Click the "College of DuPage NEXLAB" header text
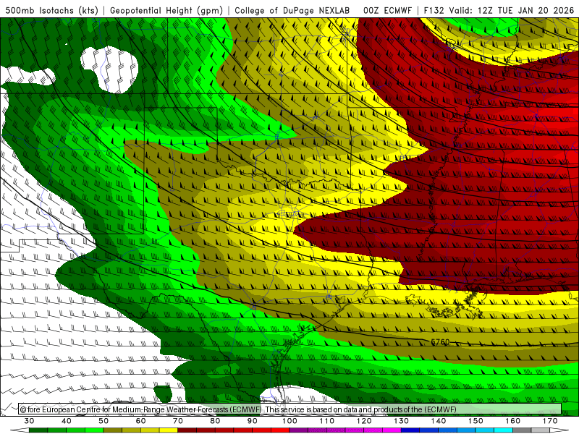Image resolution: width=579 pixels, height=434 pixels. pyautogui.click(x=292, y=10)
